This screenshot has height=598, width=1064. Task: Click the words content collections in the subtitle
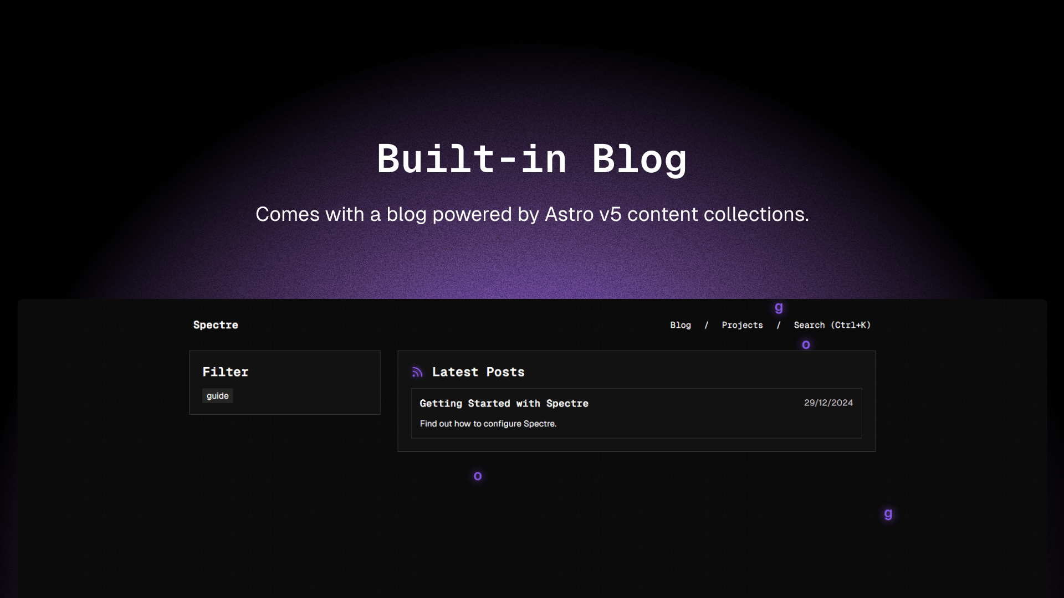click(718, 214)
